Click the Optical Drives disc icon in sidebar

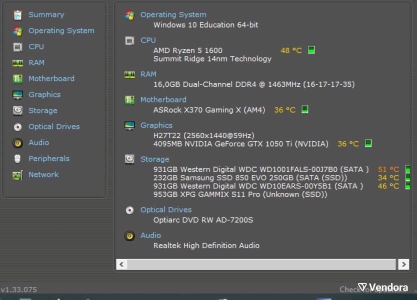tap(17, 127)
